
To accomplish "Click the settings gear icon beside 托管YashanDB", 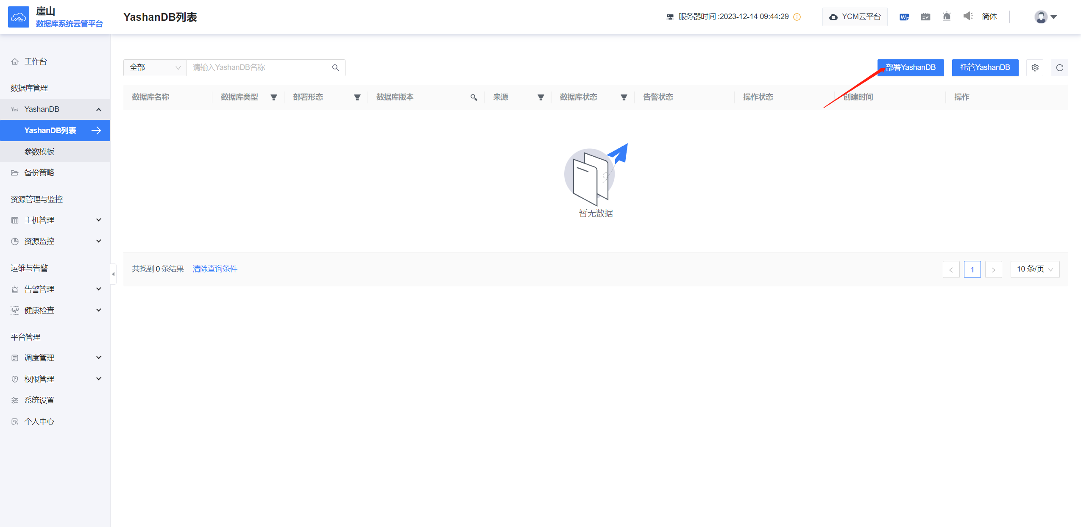I will click(1035, 68).
